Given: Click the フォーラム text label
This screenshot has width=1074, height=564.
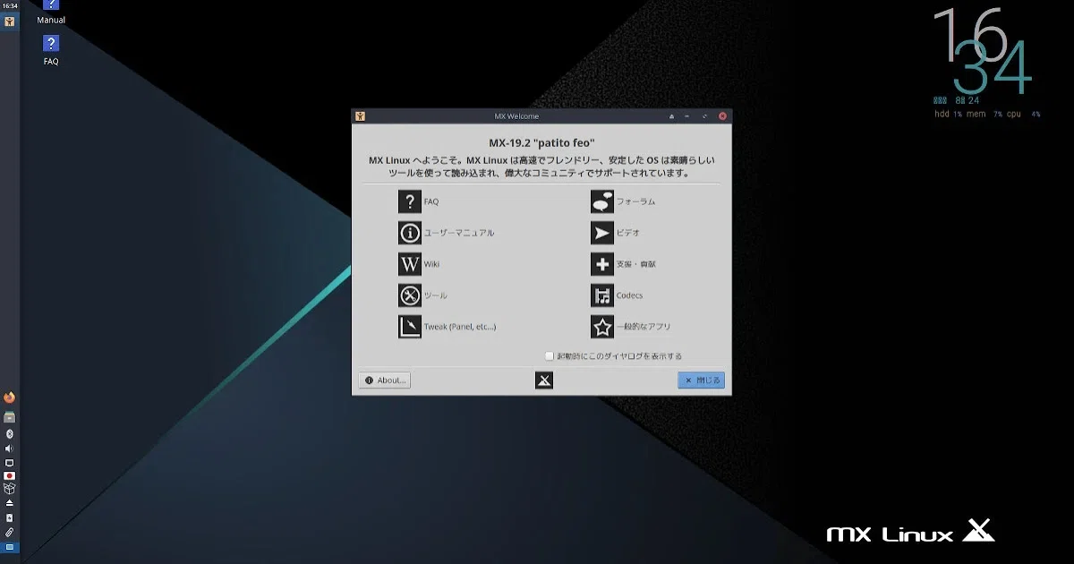Looking at the screenshot, I should pyautogui.click(x=635, y=201).
